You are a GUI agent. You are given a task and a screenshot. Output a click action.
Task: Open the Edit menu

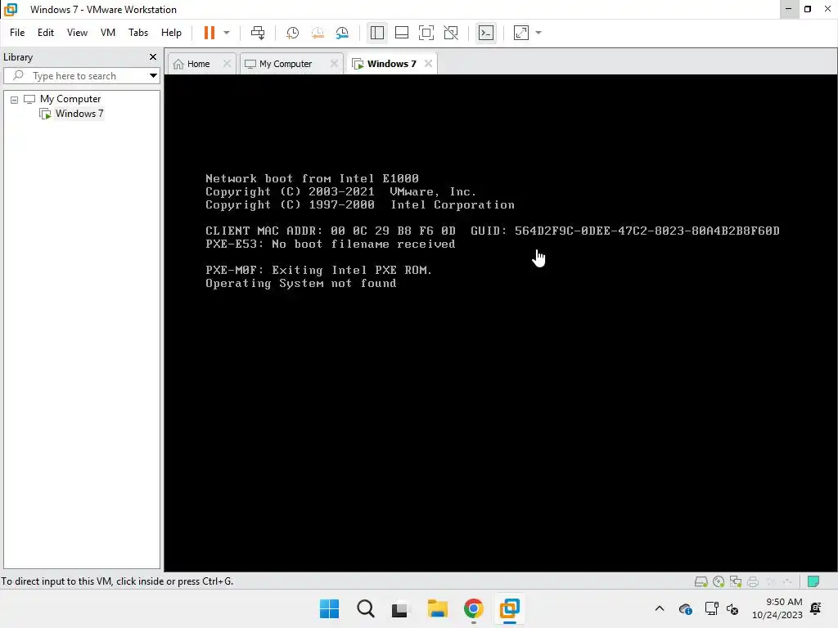click(x=46, y=33)
